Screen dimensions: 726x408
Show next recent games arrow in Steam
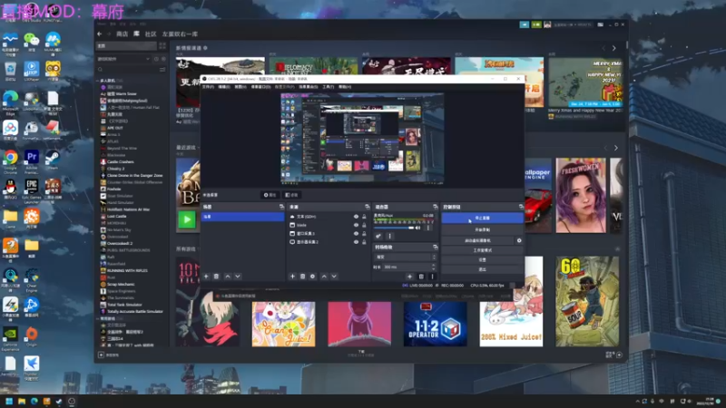point(616,148)
